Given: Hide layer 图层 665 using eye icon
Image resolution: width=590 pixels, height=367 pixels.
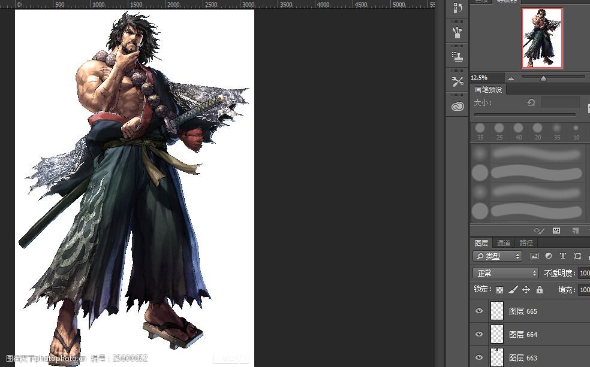Looking at the screenshot, I should coord(479,311).
